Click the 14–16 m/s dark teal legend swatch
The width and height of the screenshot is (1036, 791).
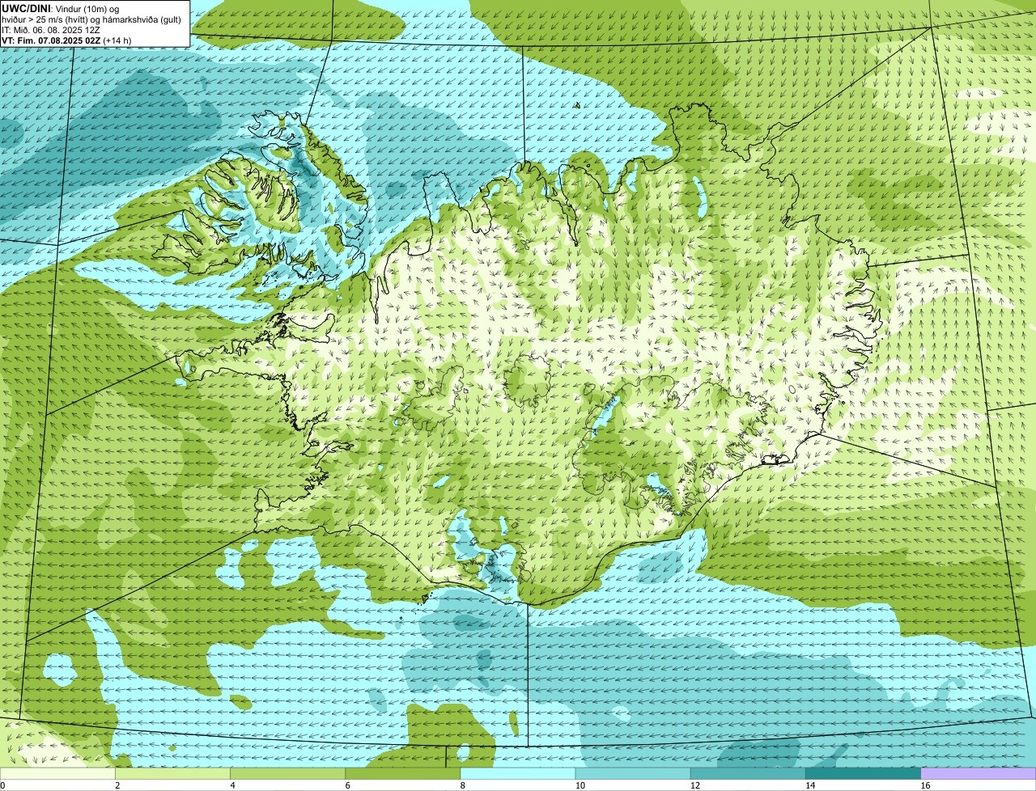point(863,773)
